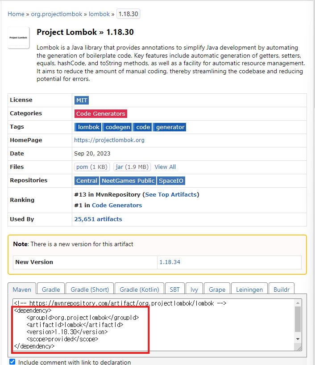315x365 pixels.
Task: Switch to the Grape tab
Action: pos(217,289)
